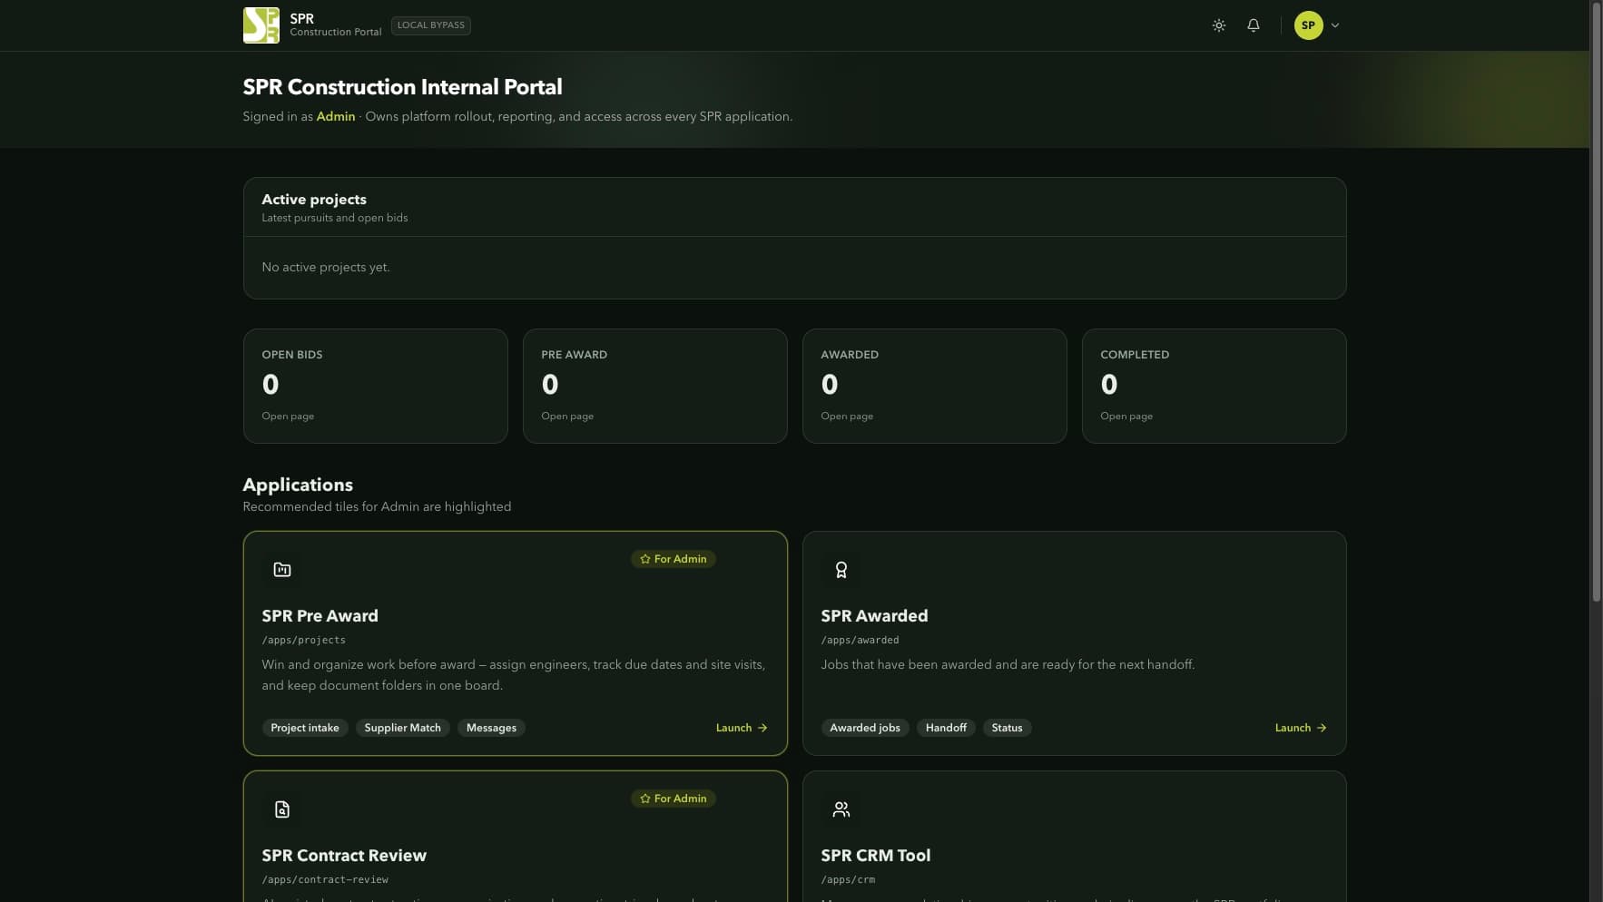Click the /apps/crm path text
Image resolution: width=1603 pixels, height=902 pixels.
pos(848,880)
